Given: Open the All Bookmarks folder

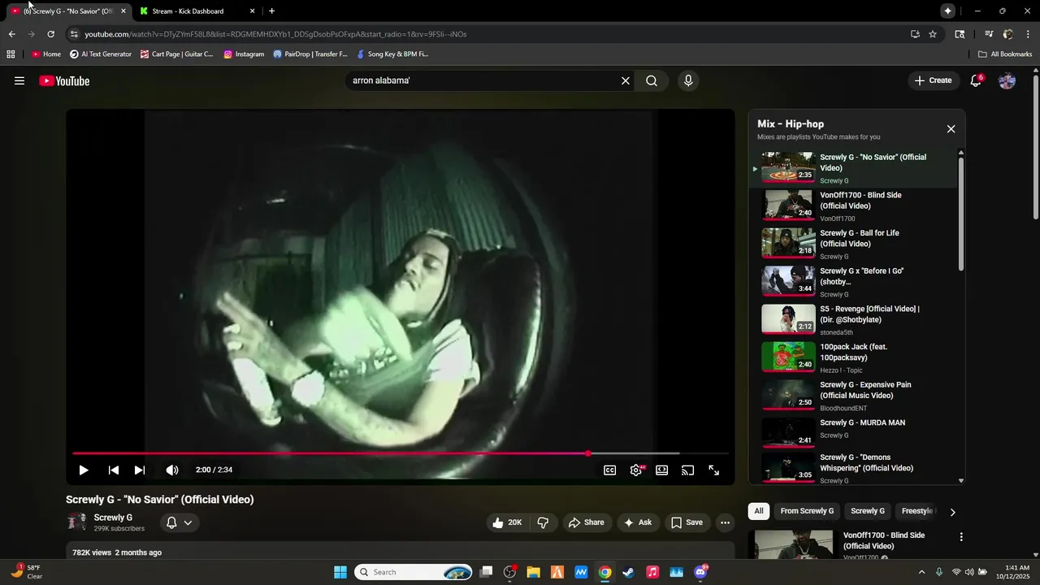Looking at the screenshot, I should [x=1005, y=54].
